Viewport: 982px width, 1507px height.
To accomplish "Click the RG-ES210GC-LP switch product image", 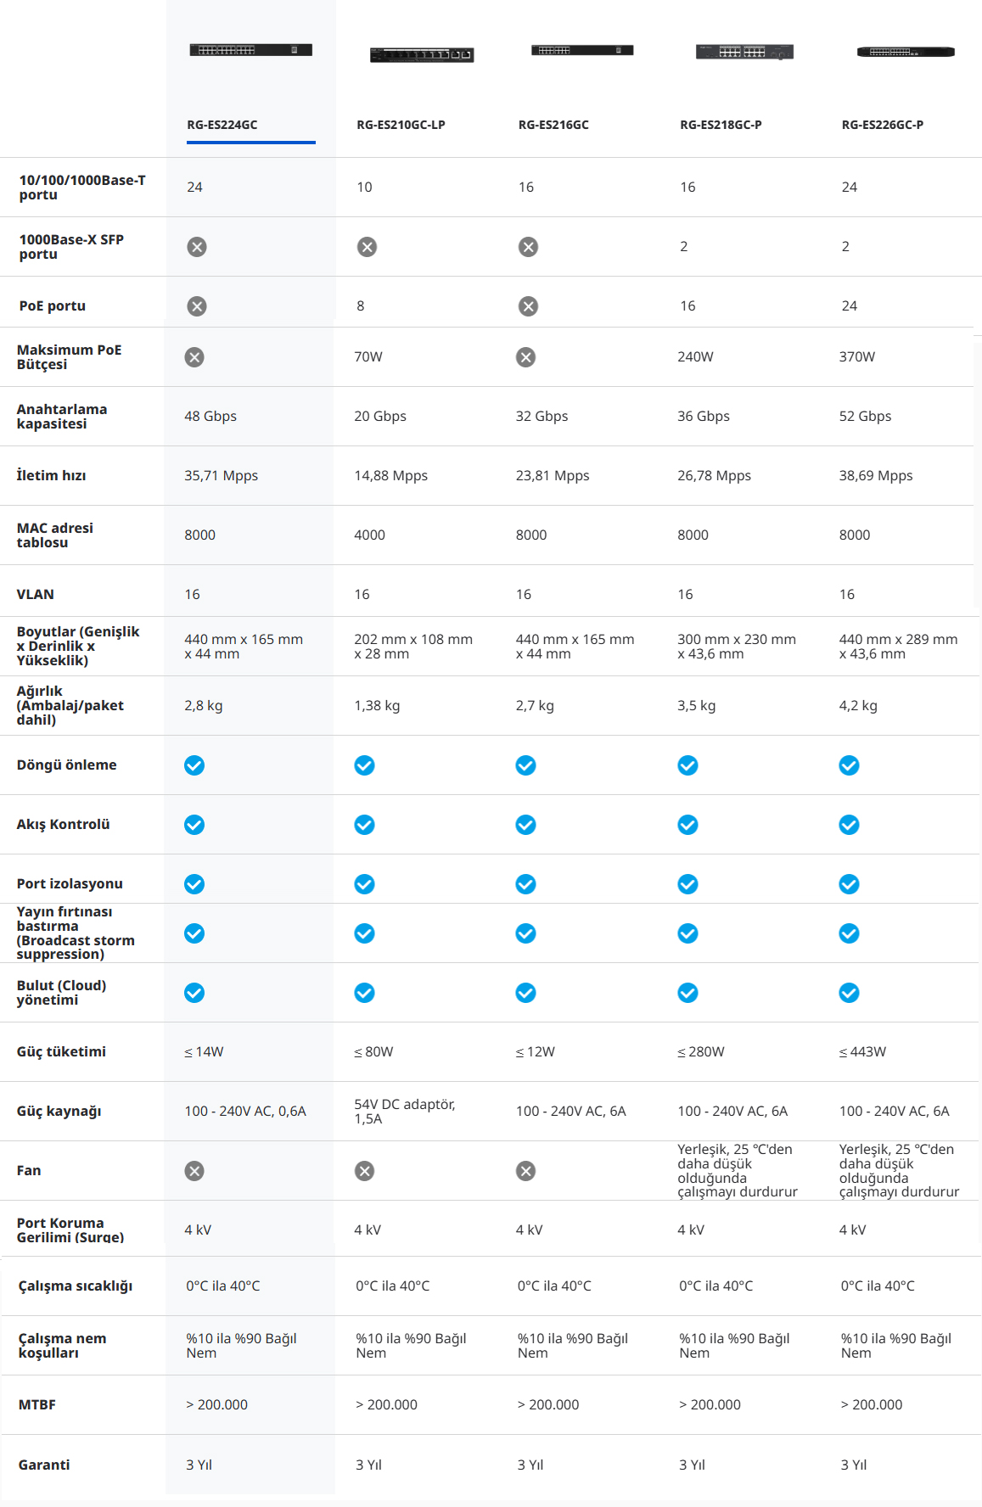I will click(422, 55).
